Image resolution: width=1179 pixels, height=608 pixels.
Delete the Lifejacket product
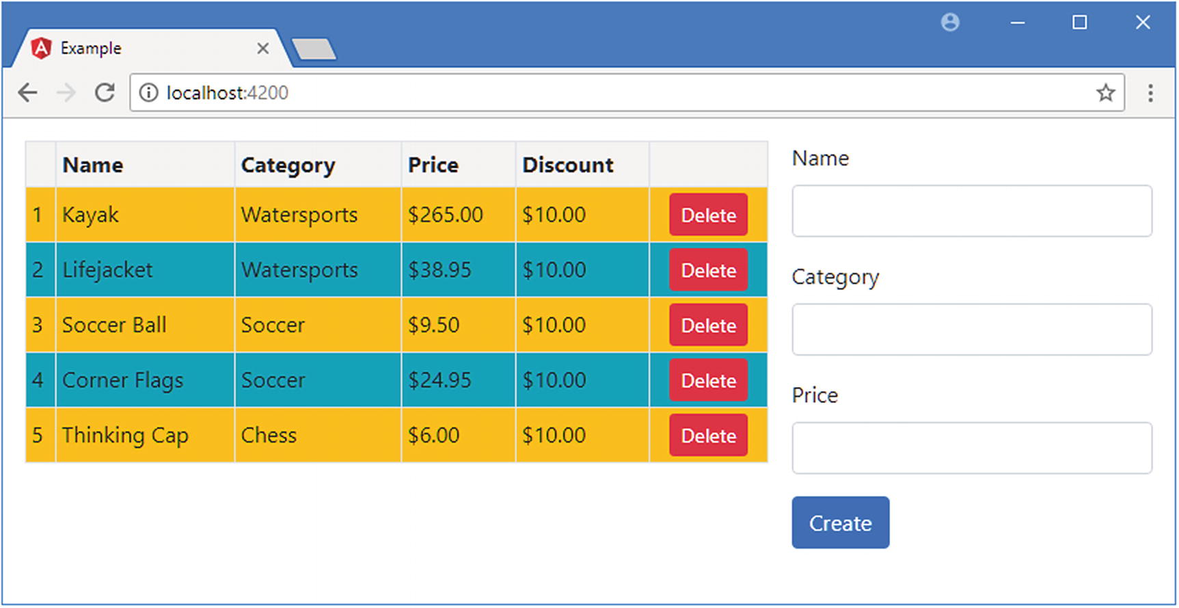(708, 270)
